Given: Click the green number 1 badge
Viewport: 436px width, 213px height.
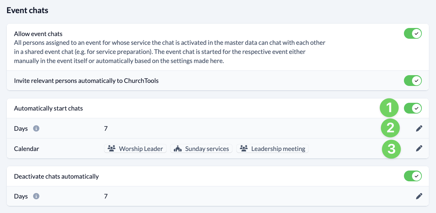Looking at the screenshot, I should click(389, 108).
